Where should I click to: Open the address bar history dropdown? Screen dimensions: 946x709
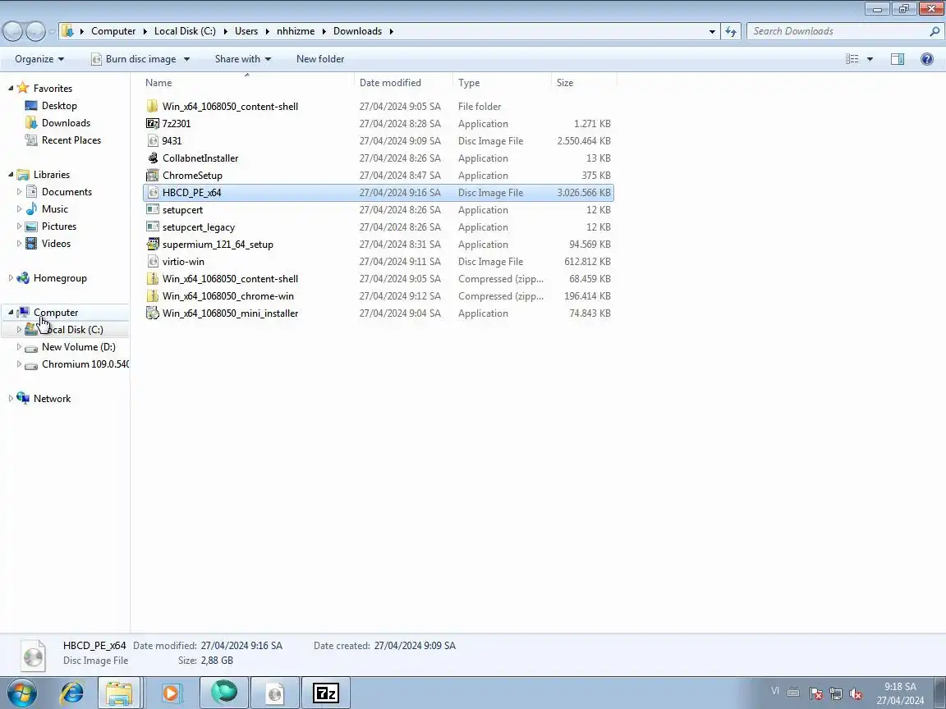pos(712,31)
